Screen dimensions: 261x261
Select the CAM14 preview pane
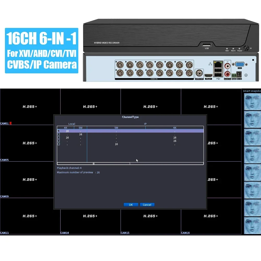(91, 222)
